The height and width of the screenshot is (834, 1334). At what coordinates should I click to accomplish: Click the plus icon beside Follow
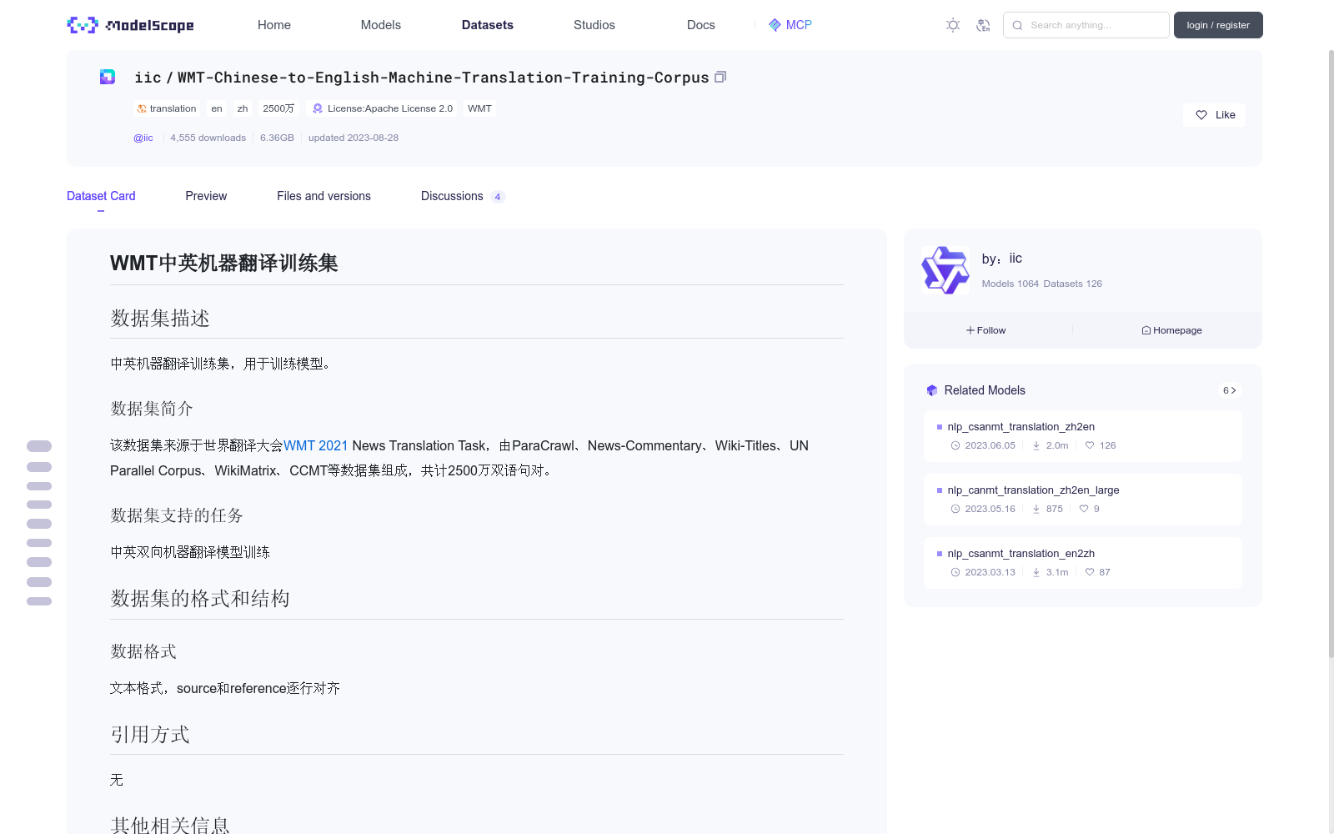tap(970, 330)
